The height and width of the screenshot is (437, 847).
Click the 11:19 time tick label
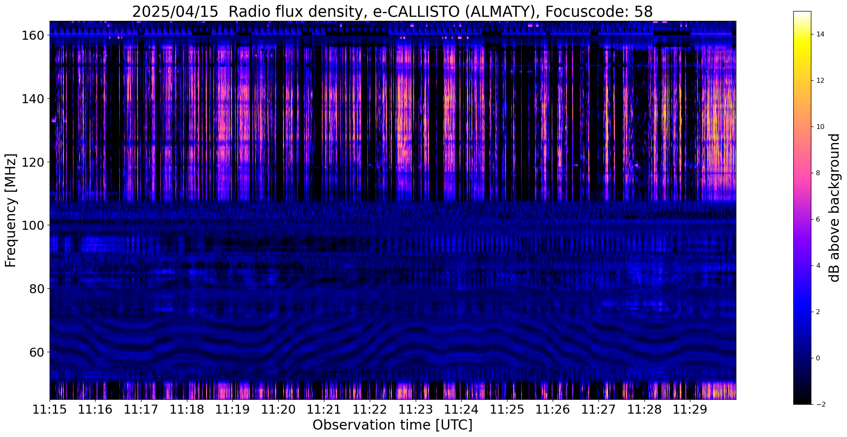click(232, 410)
